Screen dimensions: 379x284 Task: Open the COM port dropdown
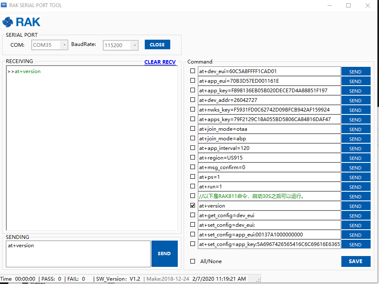pyautogui.click(x=64, y=45)
